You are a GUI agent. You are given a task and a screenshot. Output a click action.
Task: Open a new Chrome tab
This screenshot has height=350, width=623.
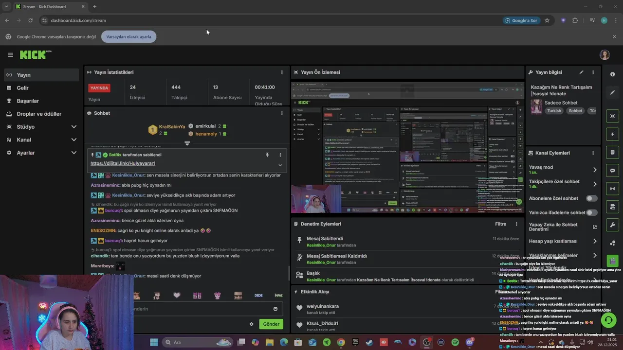94,6
